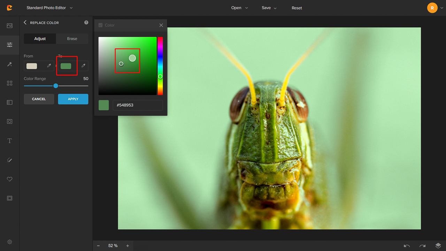
Task: Select the Effects magic wand tool
Action: click(9, 64)
